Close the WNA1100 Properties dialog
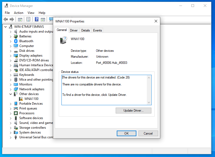The height and width of the screenshot is (157, 215). (x=156, y=21)
